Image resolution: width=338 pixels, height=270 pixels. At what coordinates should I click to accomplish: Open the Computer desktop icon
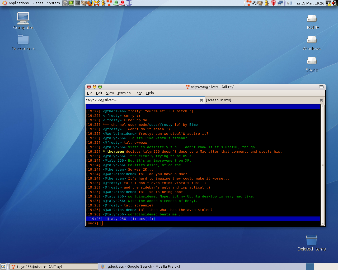coord(23,21)
